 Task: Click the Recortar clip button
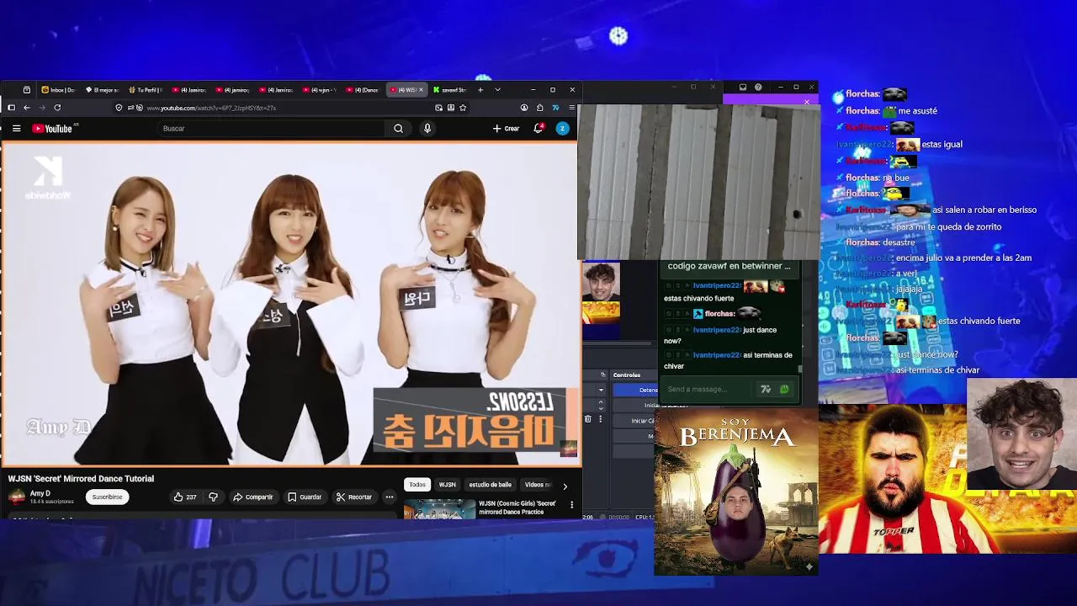click(x=353, y=497)
